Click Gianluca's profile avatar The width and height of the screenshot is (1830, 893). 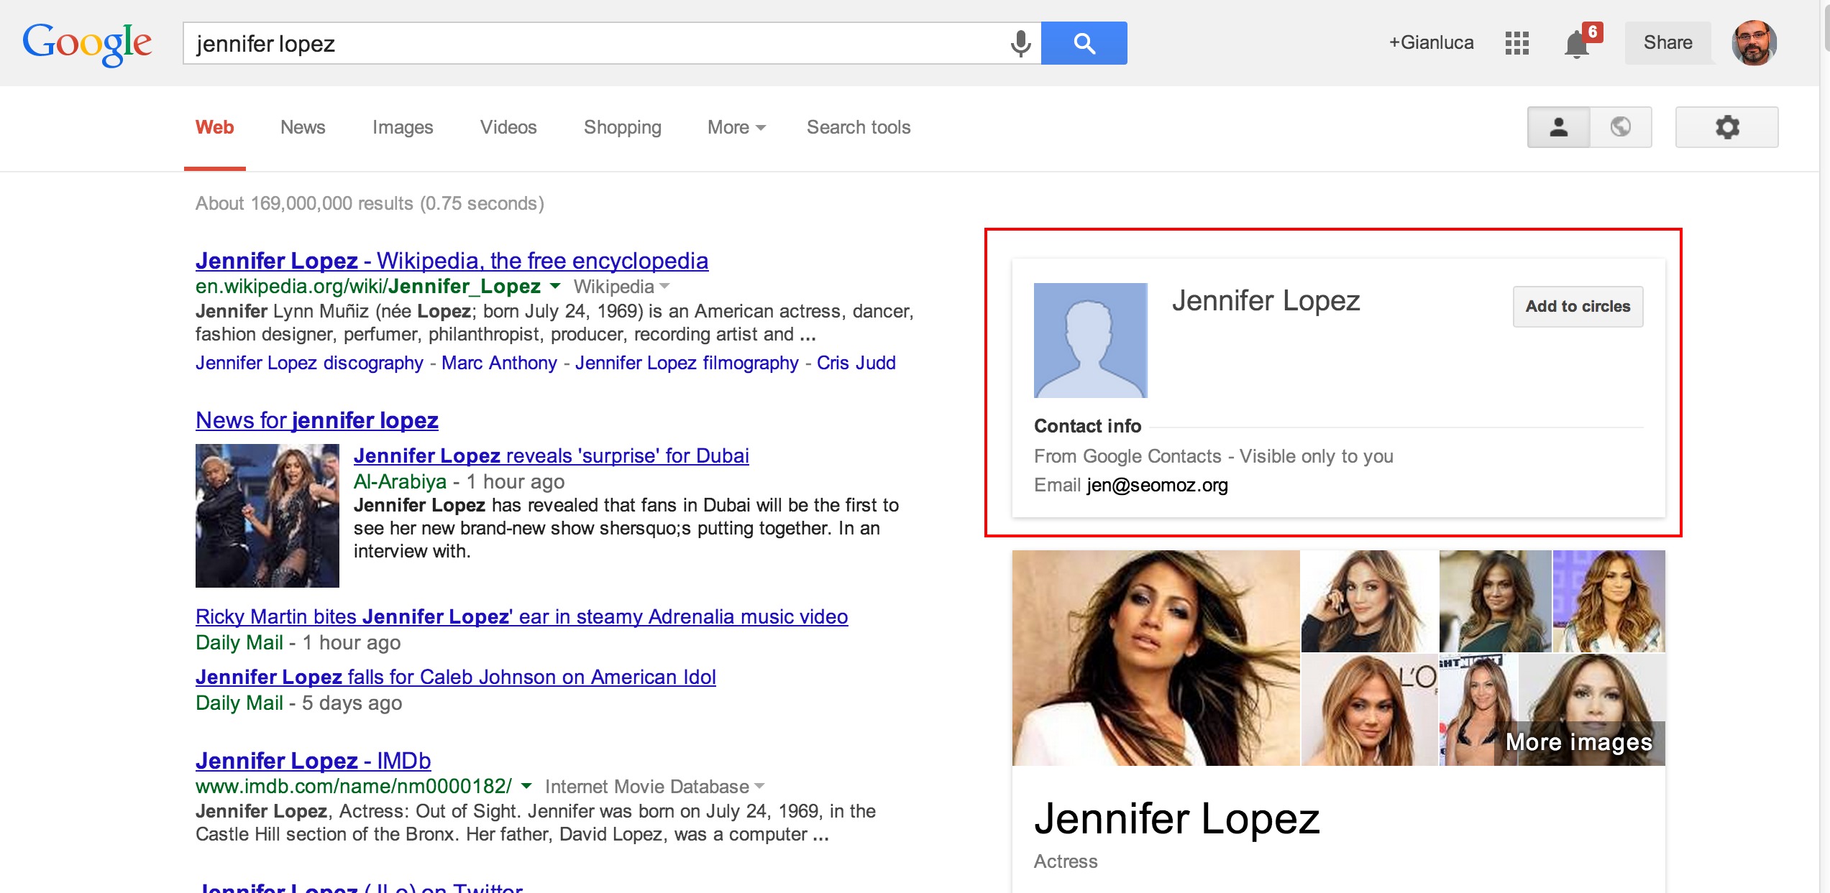coord(1754,43)
